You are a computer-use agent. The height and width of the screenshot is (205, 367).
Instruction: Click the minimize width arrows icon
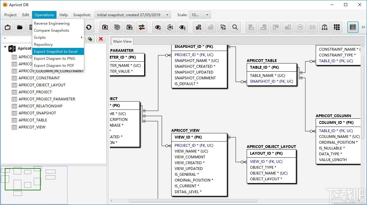coord(312,27)
